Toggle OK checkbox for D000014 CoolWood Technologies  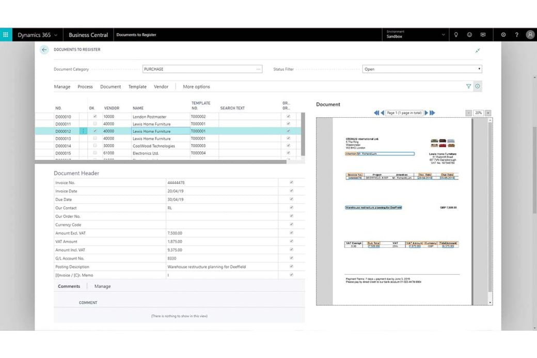pos(95,146)
